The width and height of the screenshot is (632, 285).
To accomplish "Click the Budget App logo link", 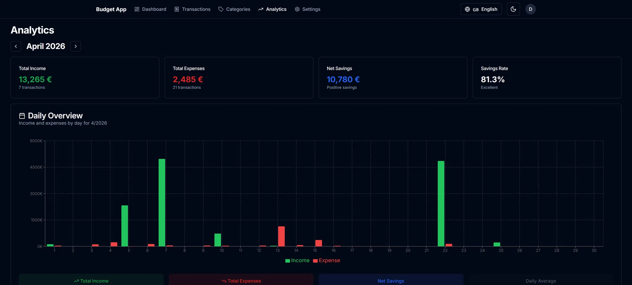I will point(111,9).
